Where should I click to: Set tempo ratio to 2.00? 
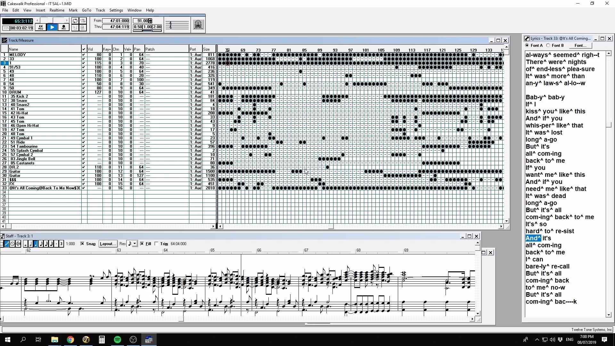point(157,27)
